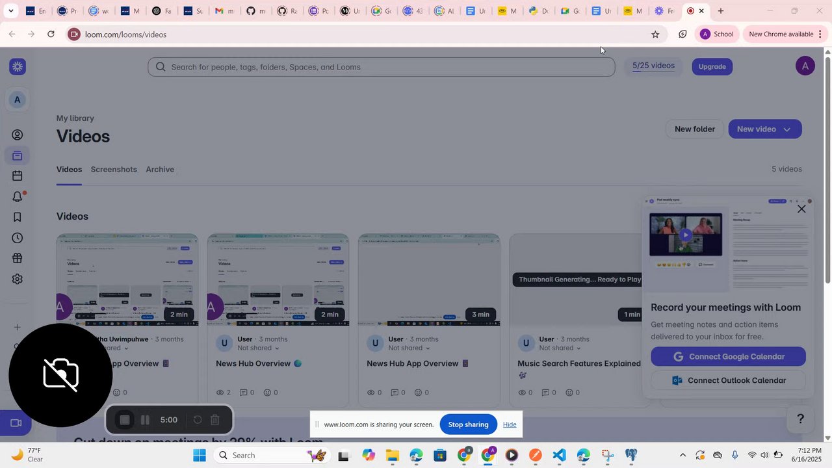832x468 pixels.
Task: Click New Chrome available
Action: pos(781,34)
